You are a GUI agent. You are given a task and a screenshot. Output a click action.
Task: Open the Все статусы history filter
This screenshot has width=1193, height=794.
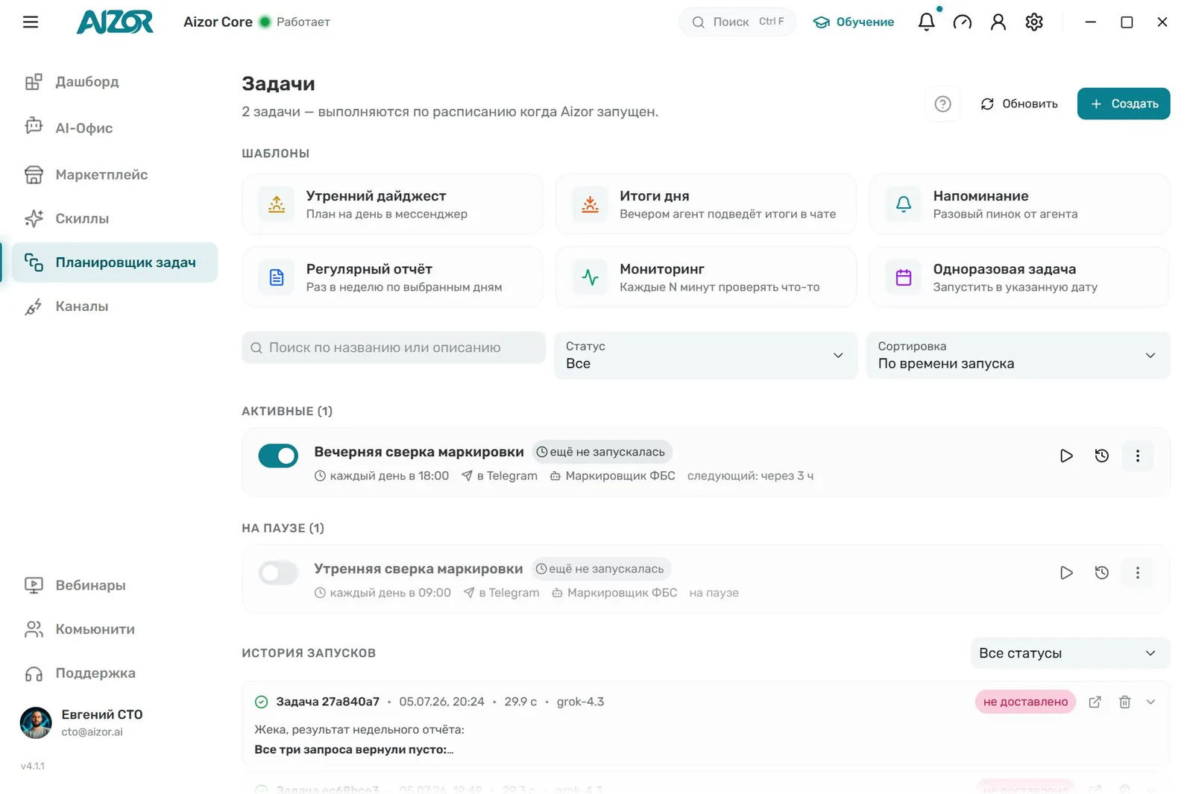tap(1070, 653)
